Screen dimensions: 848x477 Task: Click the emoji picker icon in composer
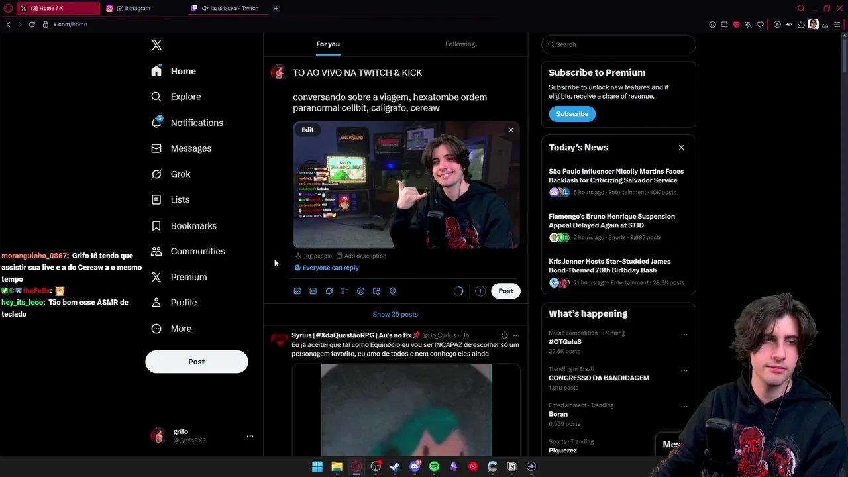click(361, 291)
